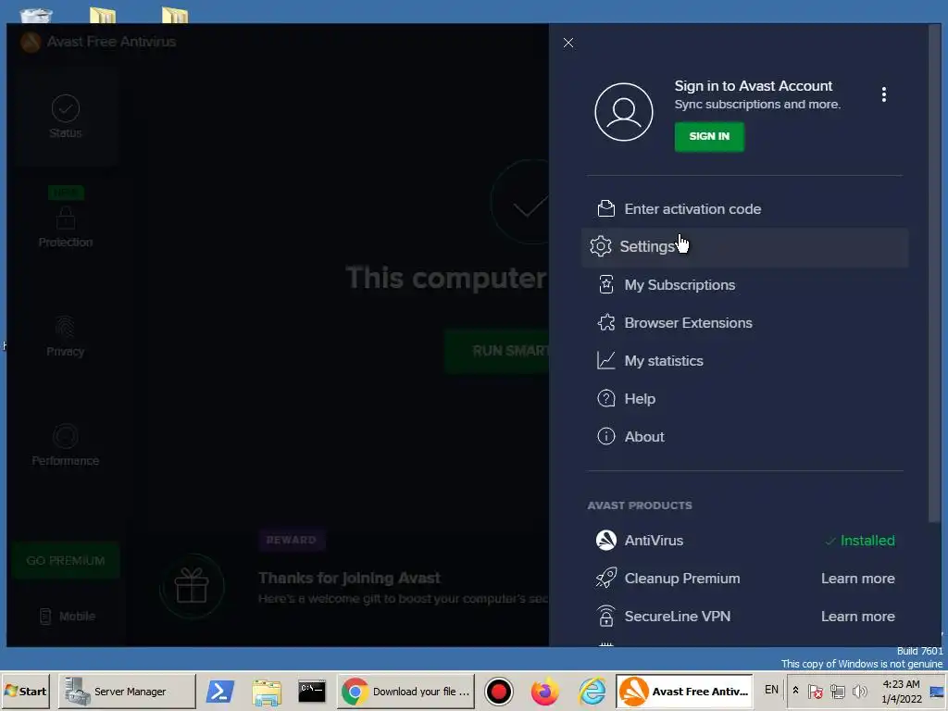This screenshot has height=711, width=948.
Task: Open File Explorer from the taskbar
Action: (x=266, y=691)
